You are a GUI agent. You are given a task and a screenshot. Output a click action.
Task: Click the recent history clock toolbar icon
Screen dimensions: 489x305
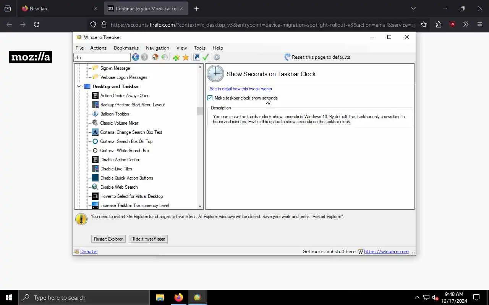(x=165, y=57)
